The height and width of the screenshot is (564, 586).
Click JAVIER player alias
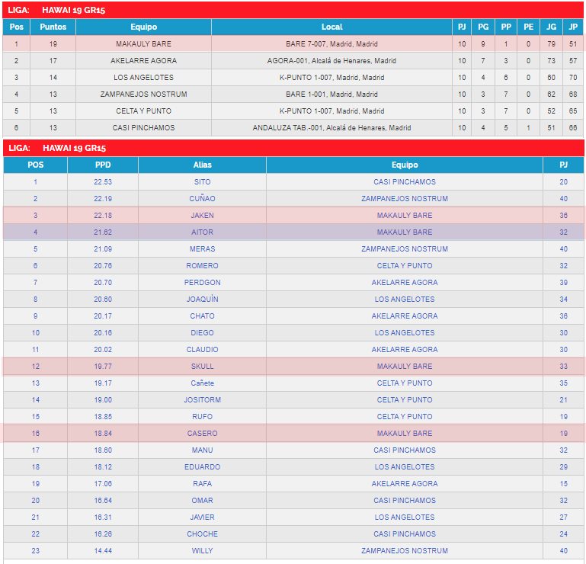[x=202, y=518]
